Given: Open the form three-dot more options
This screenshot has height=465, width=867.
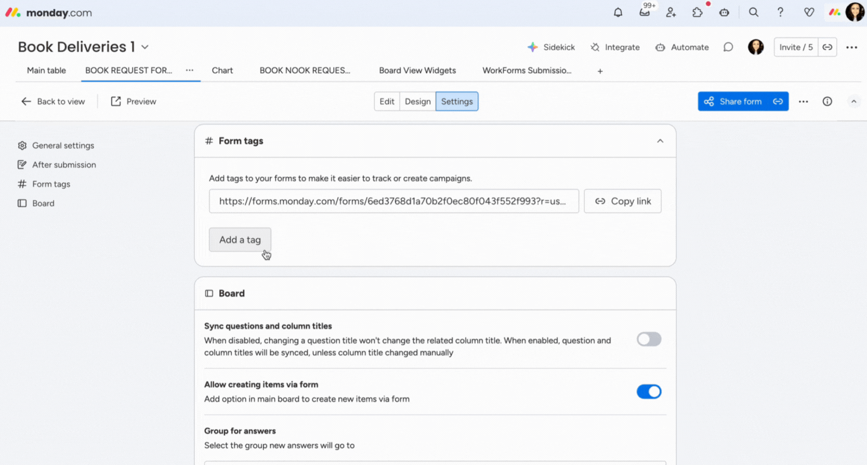Looking at the screenshot, I should [x=804, y=101].
